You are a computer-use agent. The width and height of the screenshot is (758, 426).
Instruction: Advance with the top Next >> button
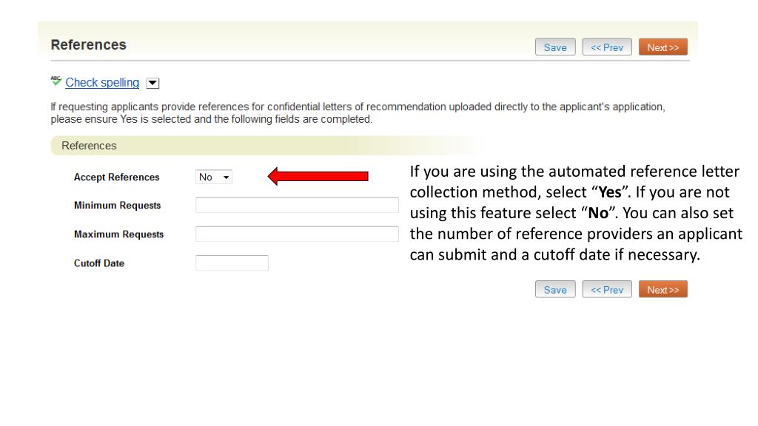tap(663, 47)
